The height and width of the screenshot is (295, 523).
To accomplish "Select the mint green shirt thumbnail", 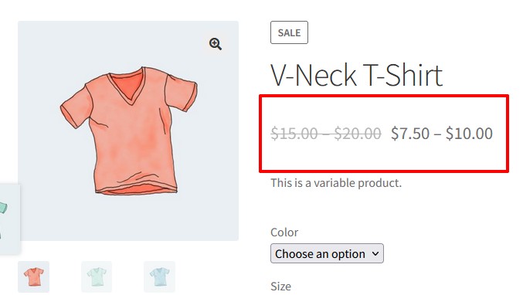I will (x=97, y=276).
